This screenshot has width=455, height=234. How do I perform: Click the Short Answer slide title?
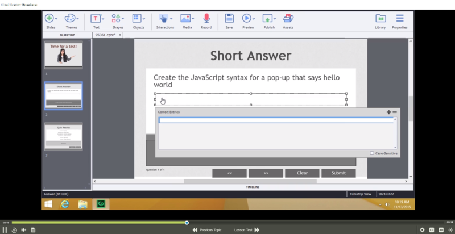tap(251, 56)
